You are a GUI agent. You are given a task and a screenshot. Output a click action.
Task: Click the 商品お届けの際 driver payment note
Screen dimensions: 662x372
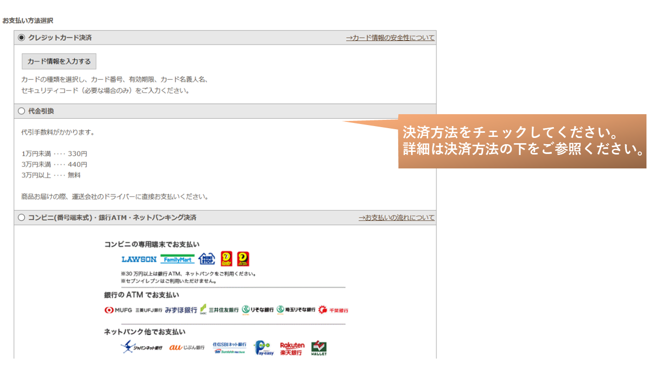115,197
